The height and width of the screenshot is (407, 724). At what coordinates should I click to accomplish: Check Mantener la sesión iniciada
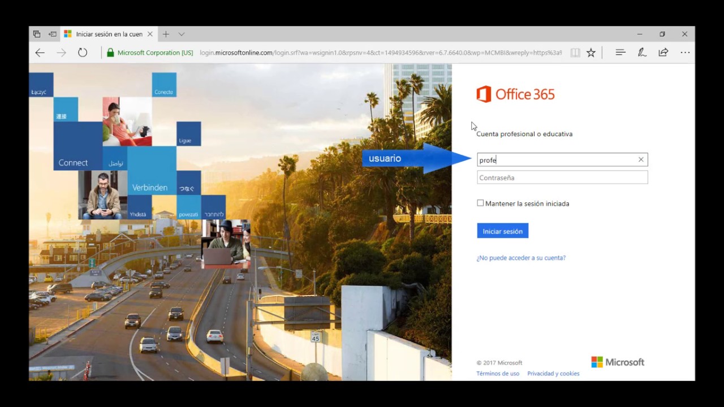tap(480, 203)
